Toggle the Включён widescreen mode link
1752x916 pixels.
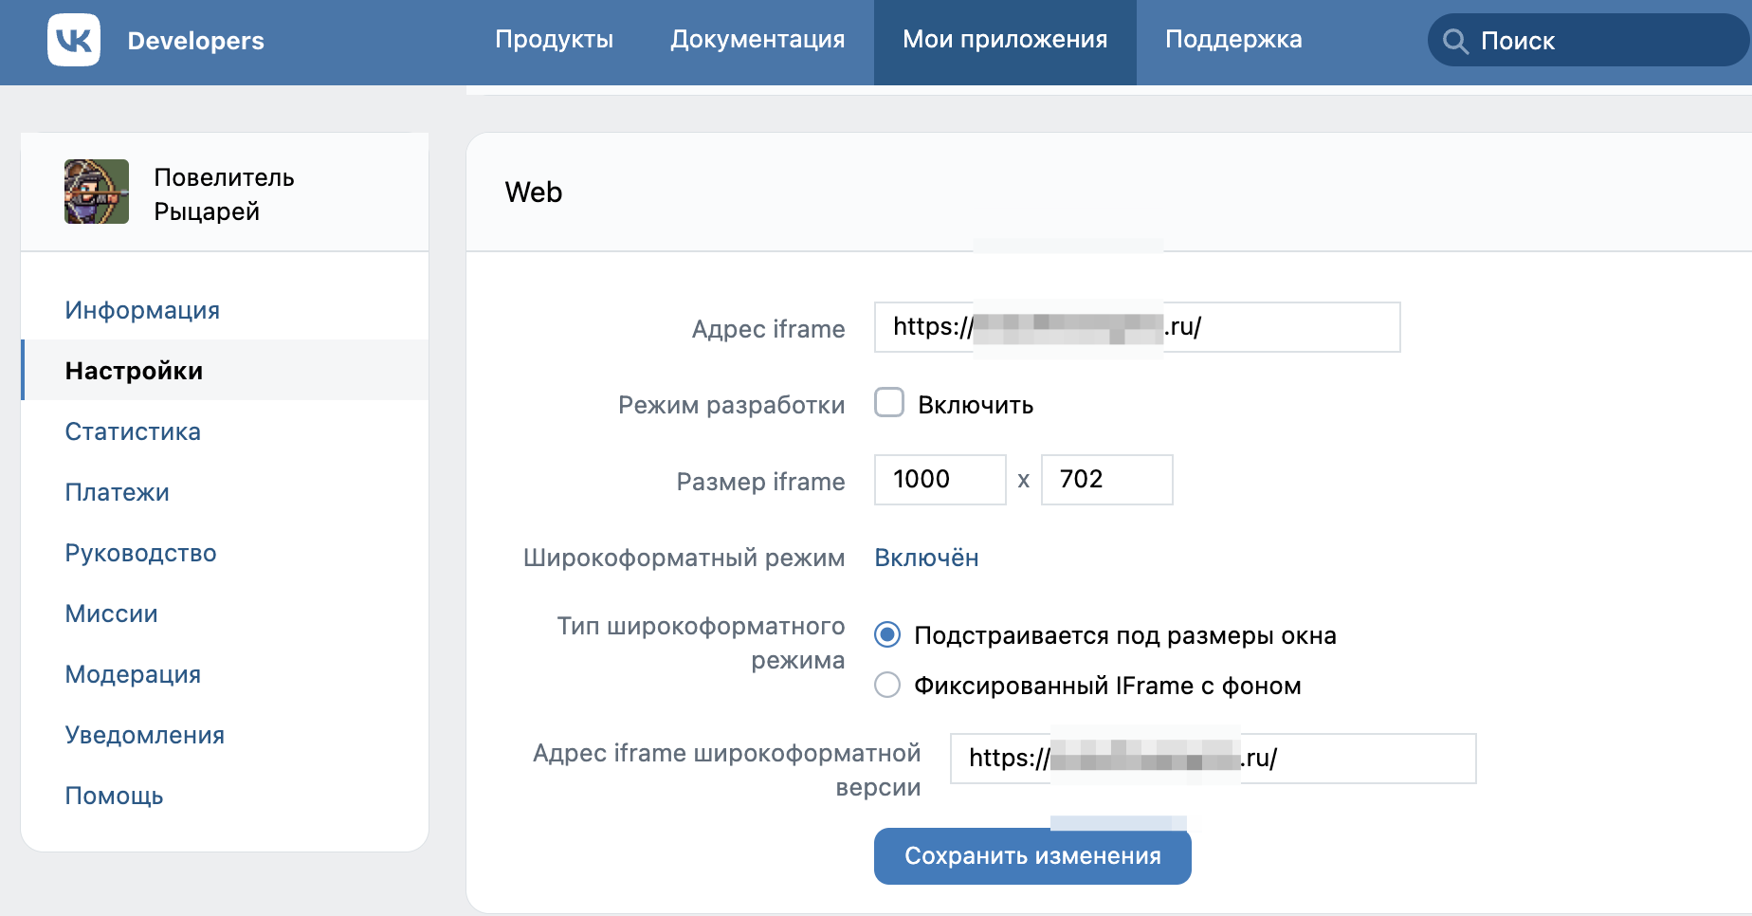(926, 558)
